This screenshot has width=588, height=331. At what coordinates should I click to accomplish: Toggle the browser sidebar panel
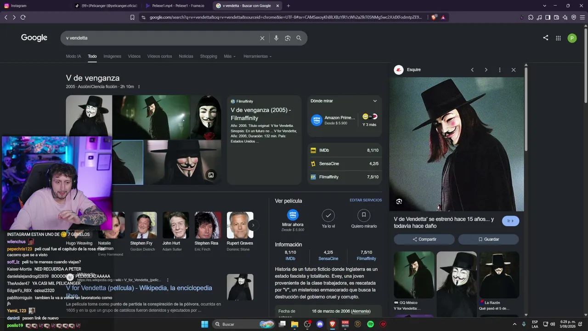pos(548,17)
